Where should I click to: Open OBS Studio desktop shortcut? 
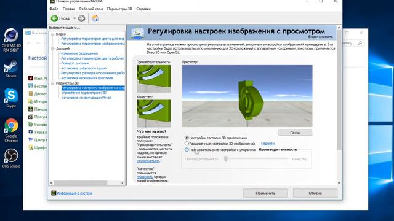point(11,158)
